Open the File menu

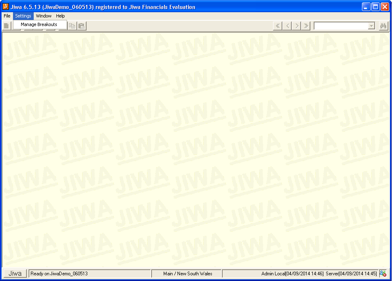pos(7,16)
